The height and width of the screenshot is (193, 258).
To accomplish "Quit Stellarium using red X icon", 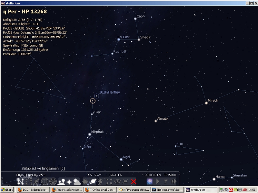I will pos(134,182).
